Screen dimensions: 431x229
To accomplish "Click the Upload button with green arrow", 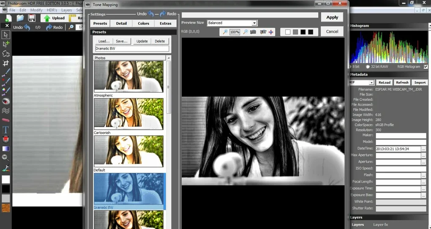I will (54, 18).
